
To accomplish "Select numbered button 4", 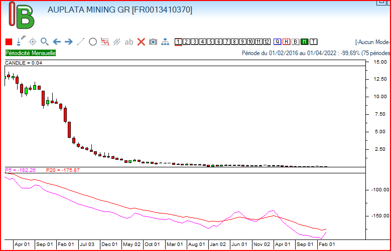I will point(202,42).
